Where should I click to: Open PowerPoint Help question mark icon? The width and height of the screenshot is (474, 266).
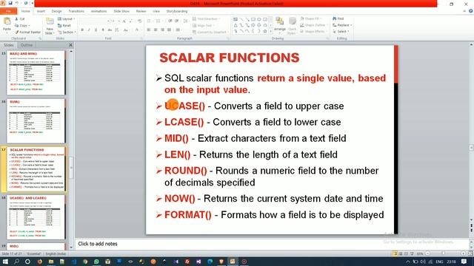tap(471, 11)
